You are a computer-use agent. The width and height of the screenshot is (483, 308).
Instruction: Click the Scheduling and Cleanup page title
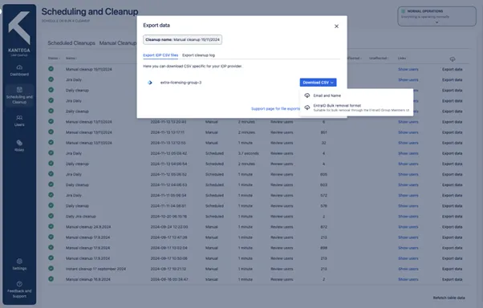90,12
